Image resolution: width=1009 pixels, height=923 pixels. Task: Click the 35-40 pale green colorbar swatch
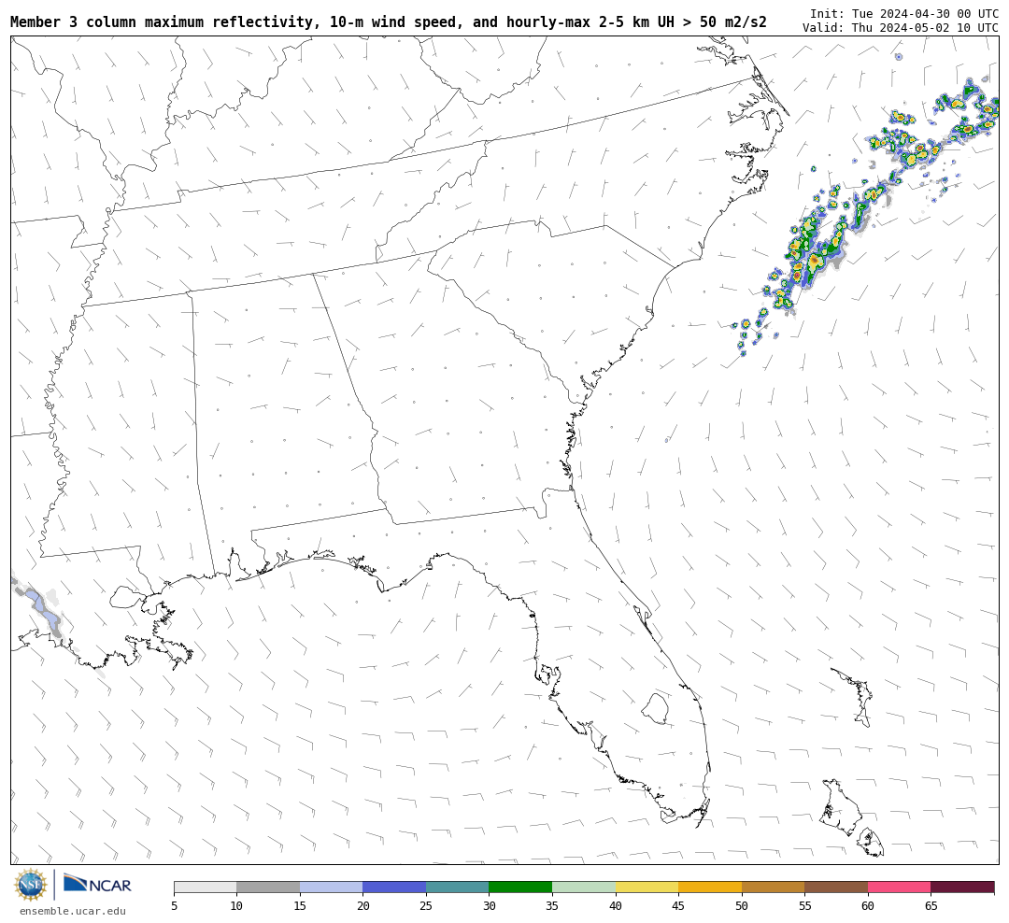point(584,887)
